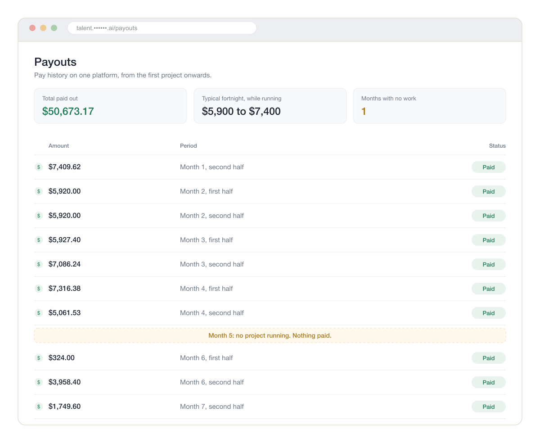Click the Paid badge for Month 6, second half
540x443 pixels.
click(489, 382)
